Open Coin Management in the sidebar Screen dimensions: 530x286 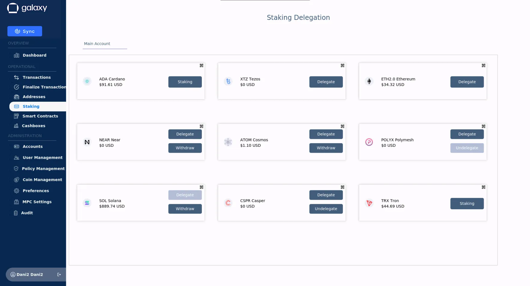click(x=38, y=180)
